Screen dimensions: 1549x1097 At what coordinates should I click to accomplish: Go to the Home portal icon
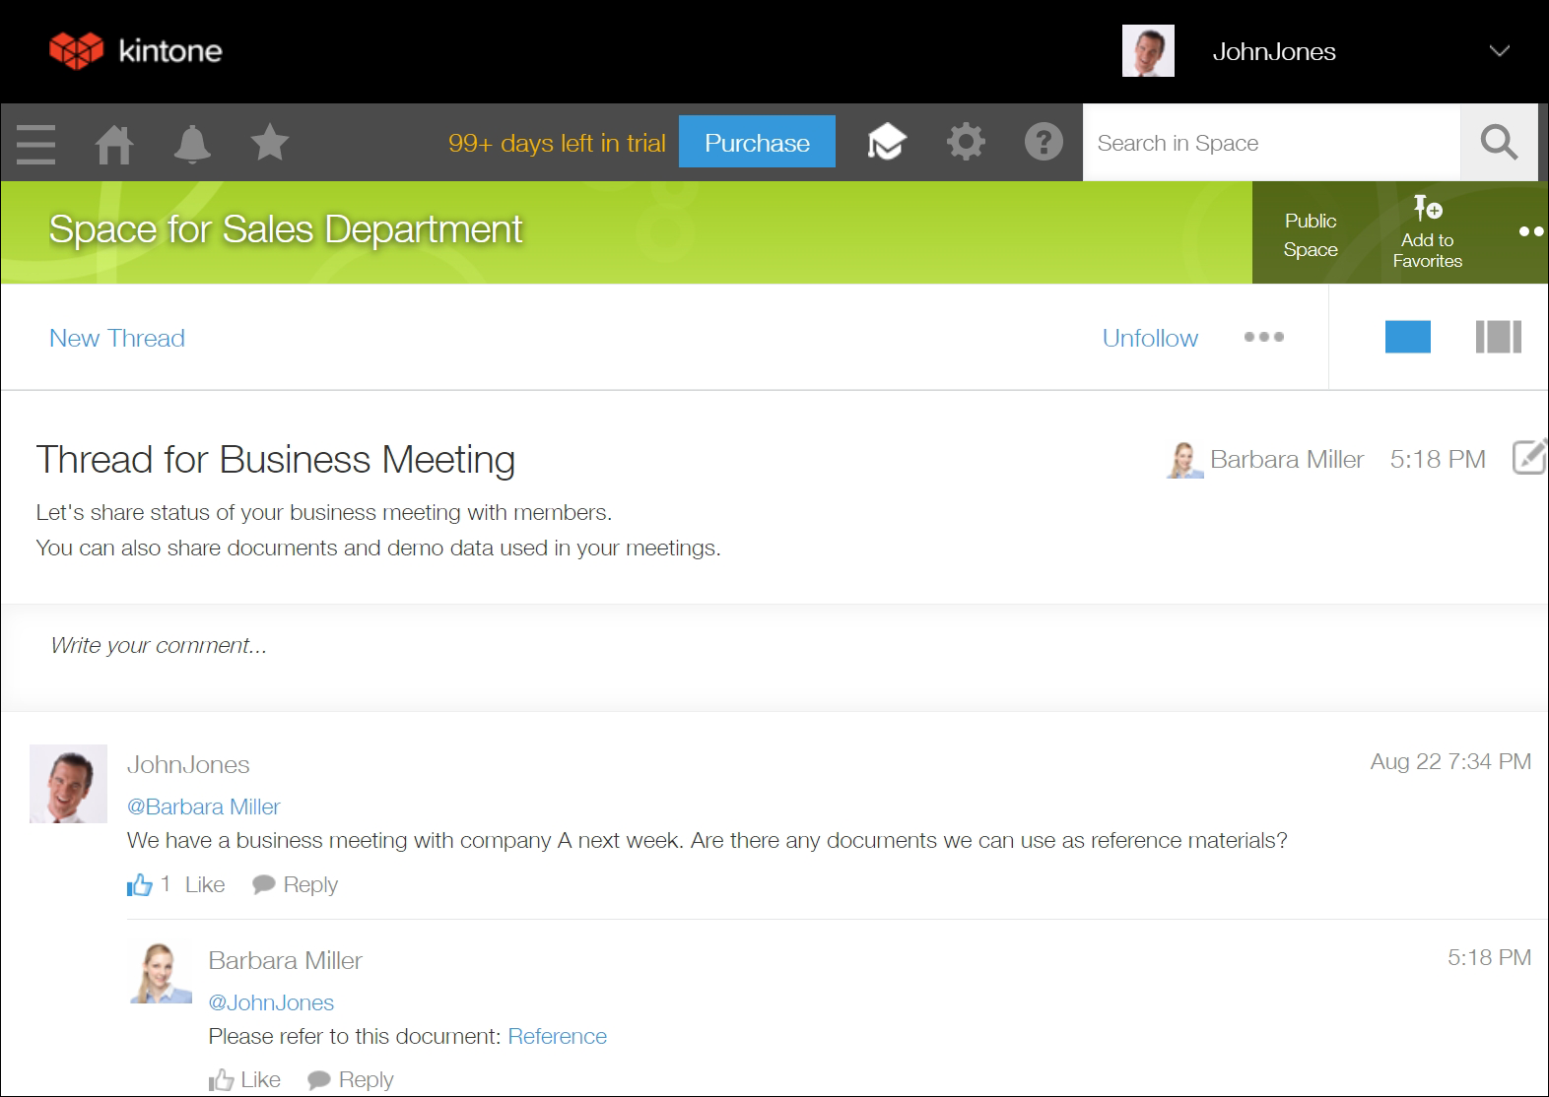coord(113,144)
